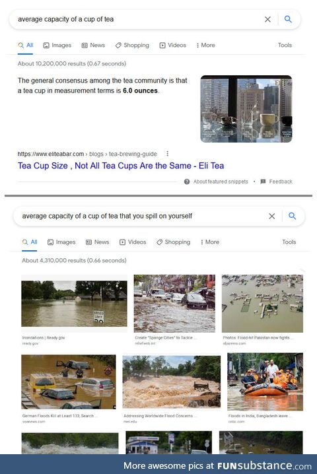The width and height of the screenshot is (317, 474).
Task: Expand the More menu in top results
Action: [x=205, y=46]
